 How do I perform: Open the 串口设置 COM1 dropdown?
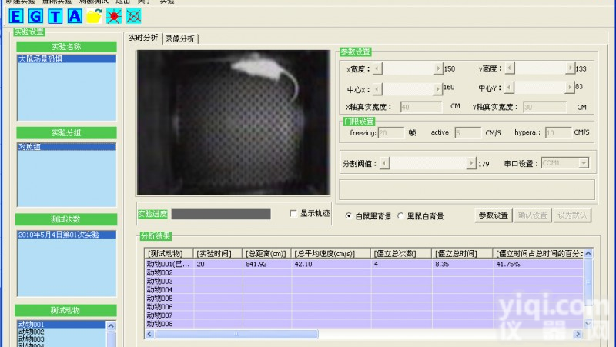584,163
